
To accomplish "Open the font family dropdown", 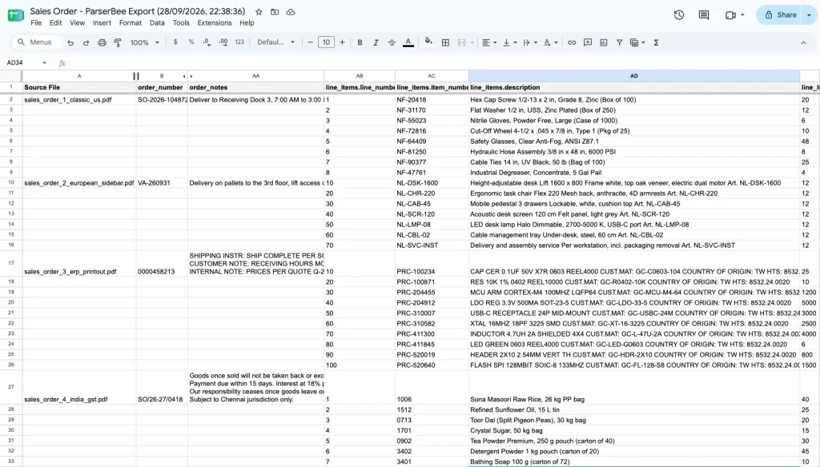I will (275, 42).
